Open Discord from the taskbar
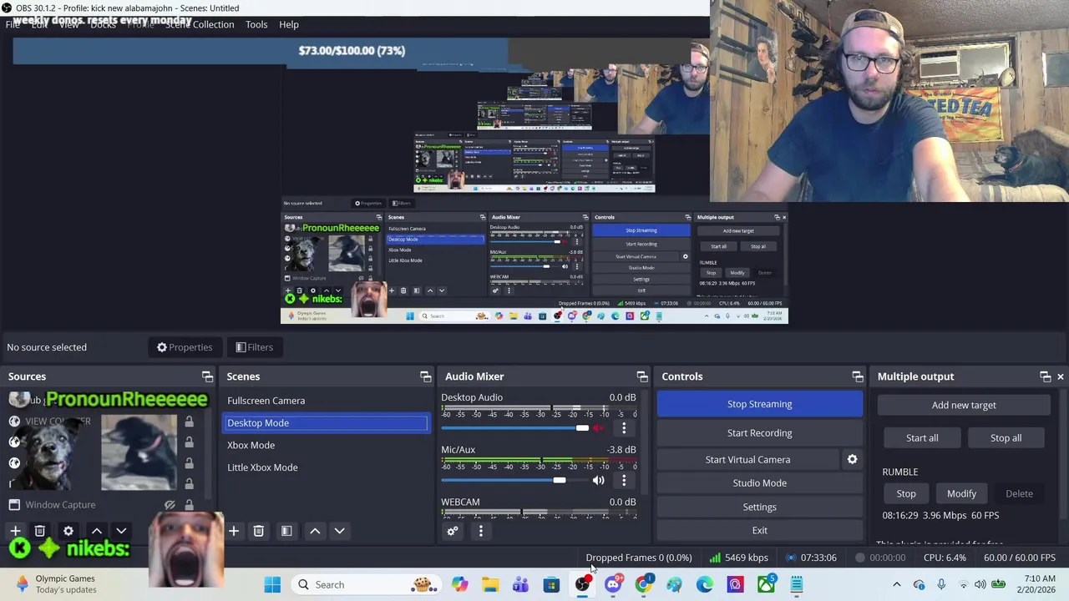Image resolution: width=1069 pixels, height=601 pixels. pos(613,584)
